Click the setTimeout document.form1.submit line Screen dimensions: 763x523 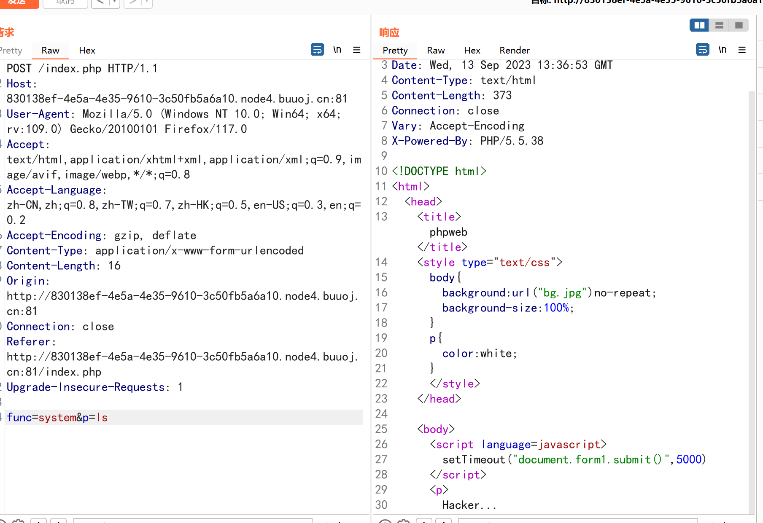pos(574,460)
